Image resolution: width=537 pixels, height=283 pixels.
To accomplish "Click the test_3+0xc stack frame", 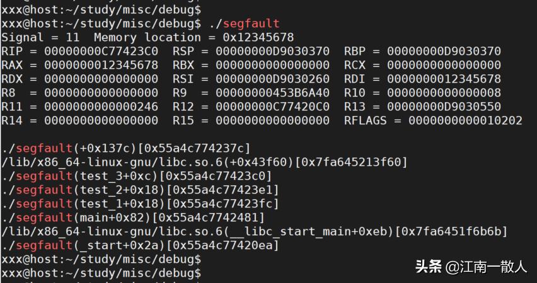I will [136, 176].
